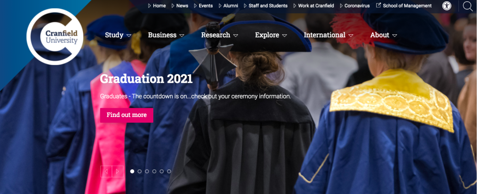This screenshot has width=477, height=194.
Task: Open the Explore menu
Action: [271, 35]
